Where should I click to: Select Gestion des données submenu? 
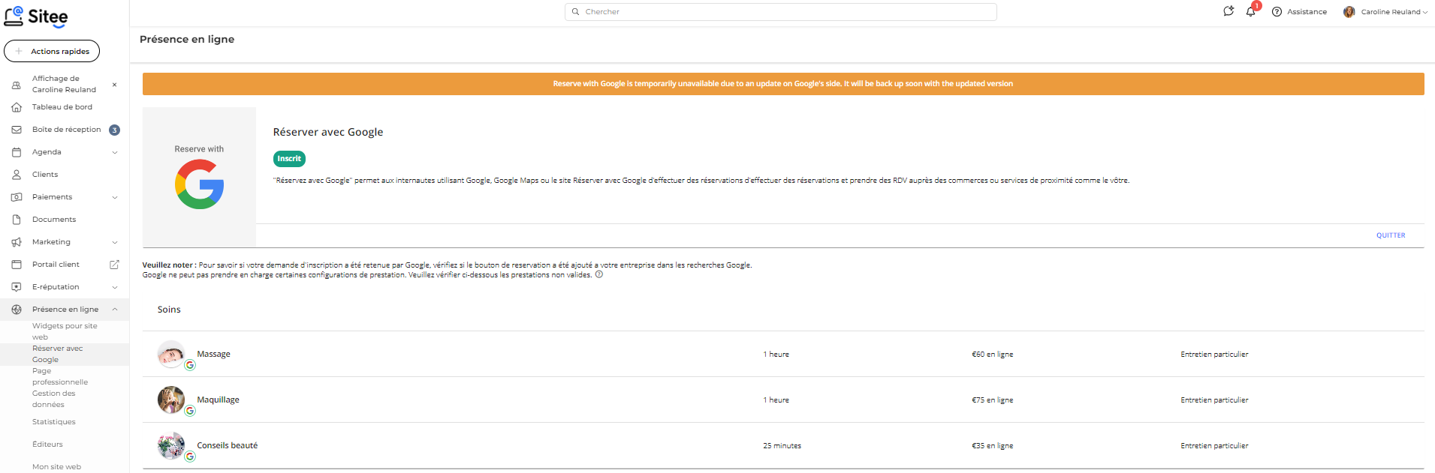coord(53,399)
